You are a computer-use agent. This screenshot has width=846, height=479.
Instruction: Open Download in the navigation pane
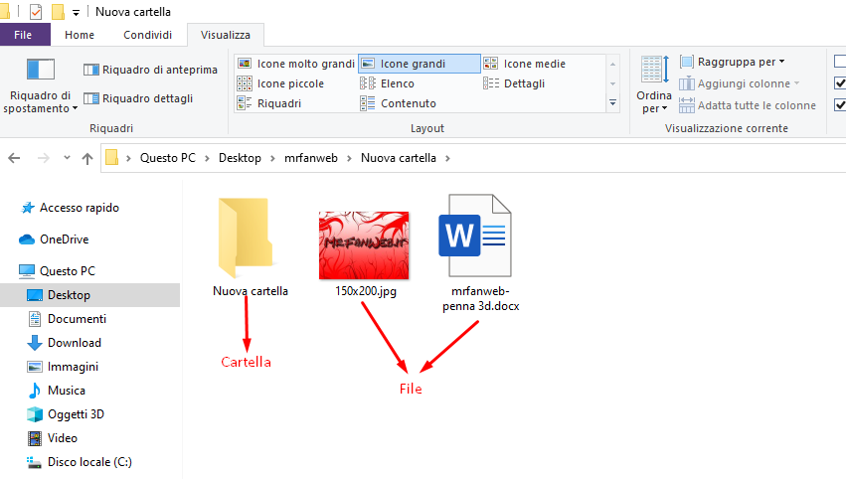pos(75,343)
